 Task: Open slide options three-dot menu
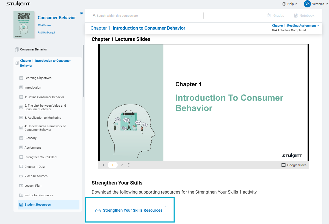coord(129,165)
